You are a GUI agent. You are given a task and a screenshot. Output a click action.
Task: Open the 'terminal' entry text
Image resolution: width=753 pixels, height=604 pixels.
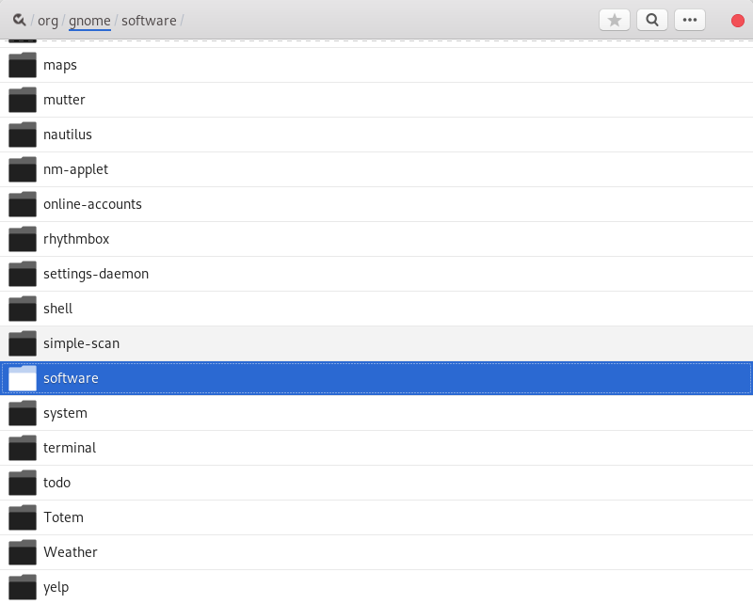point(70,448)
